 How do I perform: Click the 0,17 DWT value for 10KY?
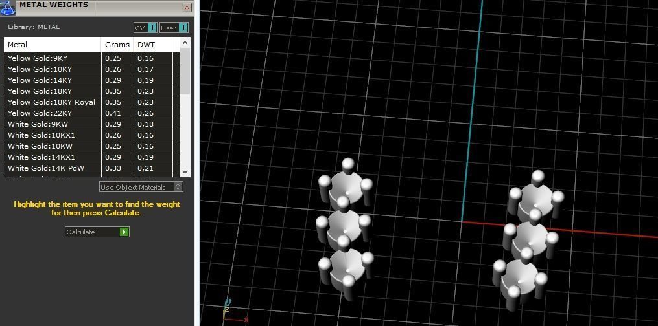[x=146, y=69]
